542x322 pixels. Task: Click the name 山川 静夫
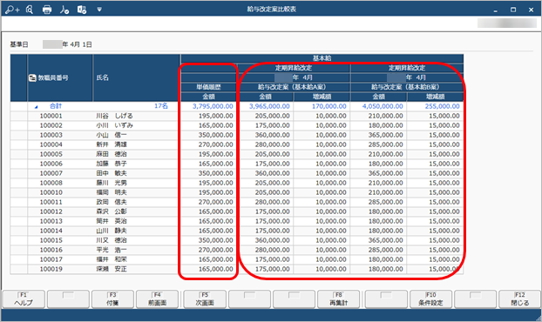tap(112, 231)
